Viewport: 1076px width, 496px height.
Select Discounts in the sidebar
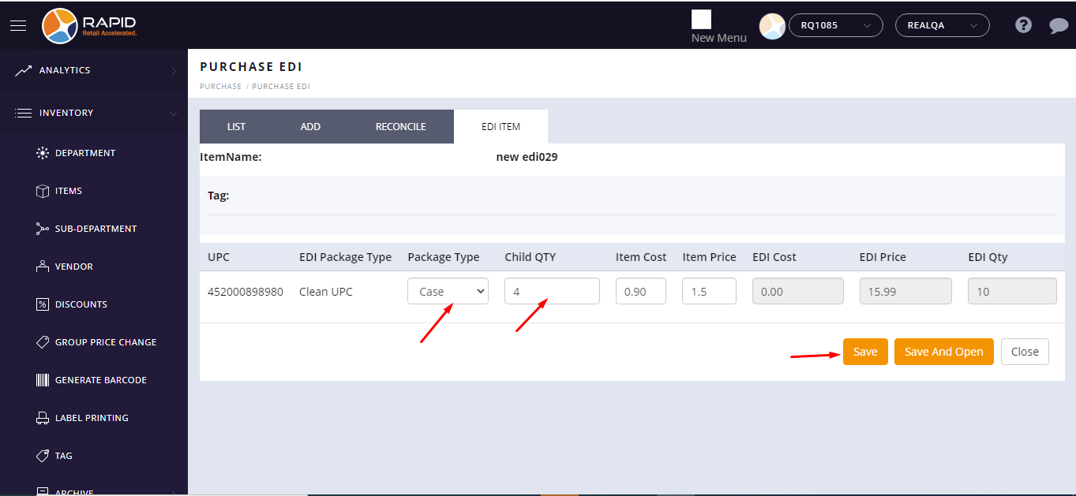pos(81,304)
